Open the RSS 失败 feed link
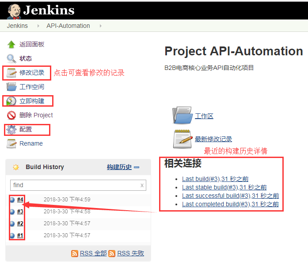 point(131,253)
